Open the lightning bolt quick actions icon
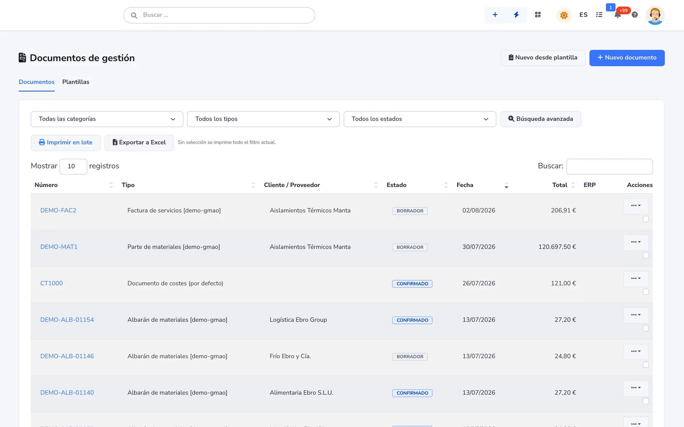 (x=516, y=15)
